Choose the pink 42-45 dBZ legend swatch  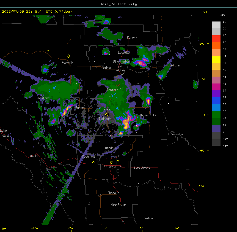(x=216, y=80)
